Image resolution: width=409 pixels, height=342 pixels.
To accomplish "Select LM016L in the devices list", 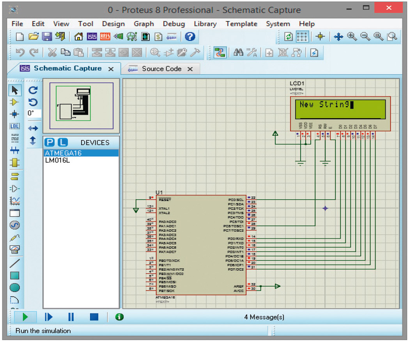I will pyautogui.click(x=58, y=160).
